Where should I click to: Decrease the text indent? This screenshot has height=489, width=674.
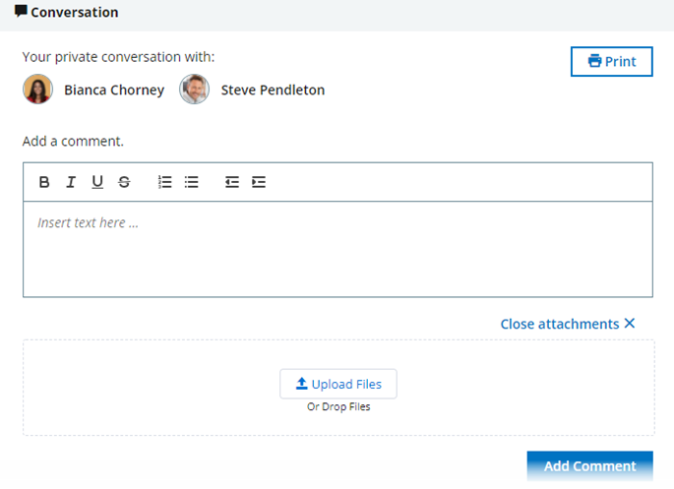232,182
